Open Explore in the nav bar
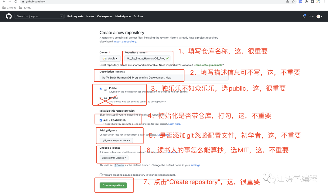 (x=138, y=16)
